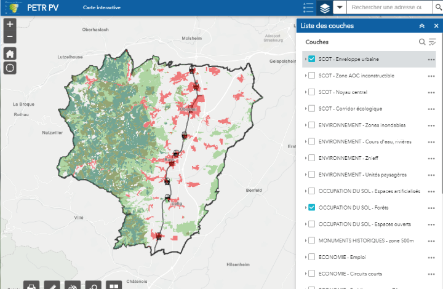
Task: Uncheck SCOT - Enveloppe urbaine layer
Action: 311,59
